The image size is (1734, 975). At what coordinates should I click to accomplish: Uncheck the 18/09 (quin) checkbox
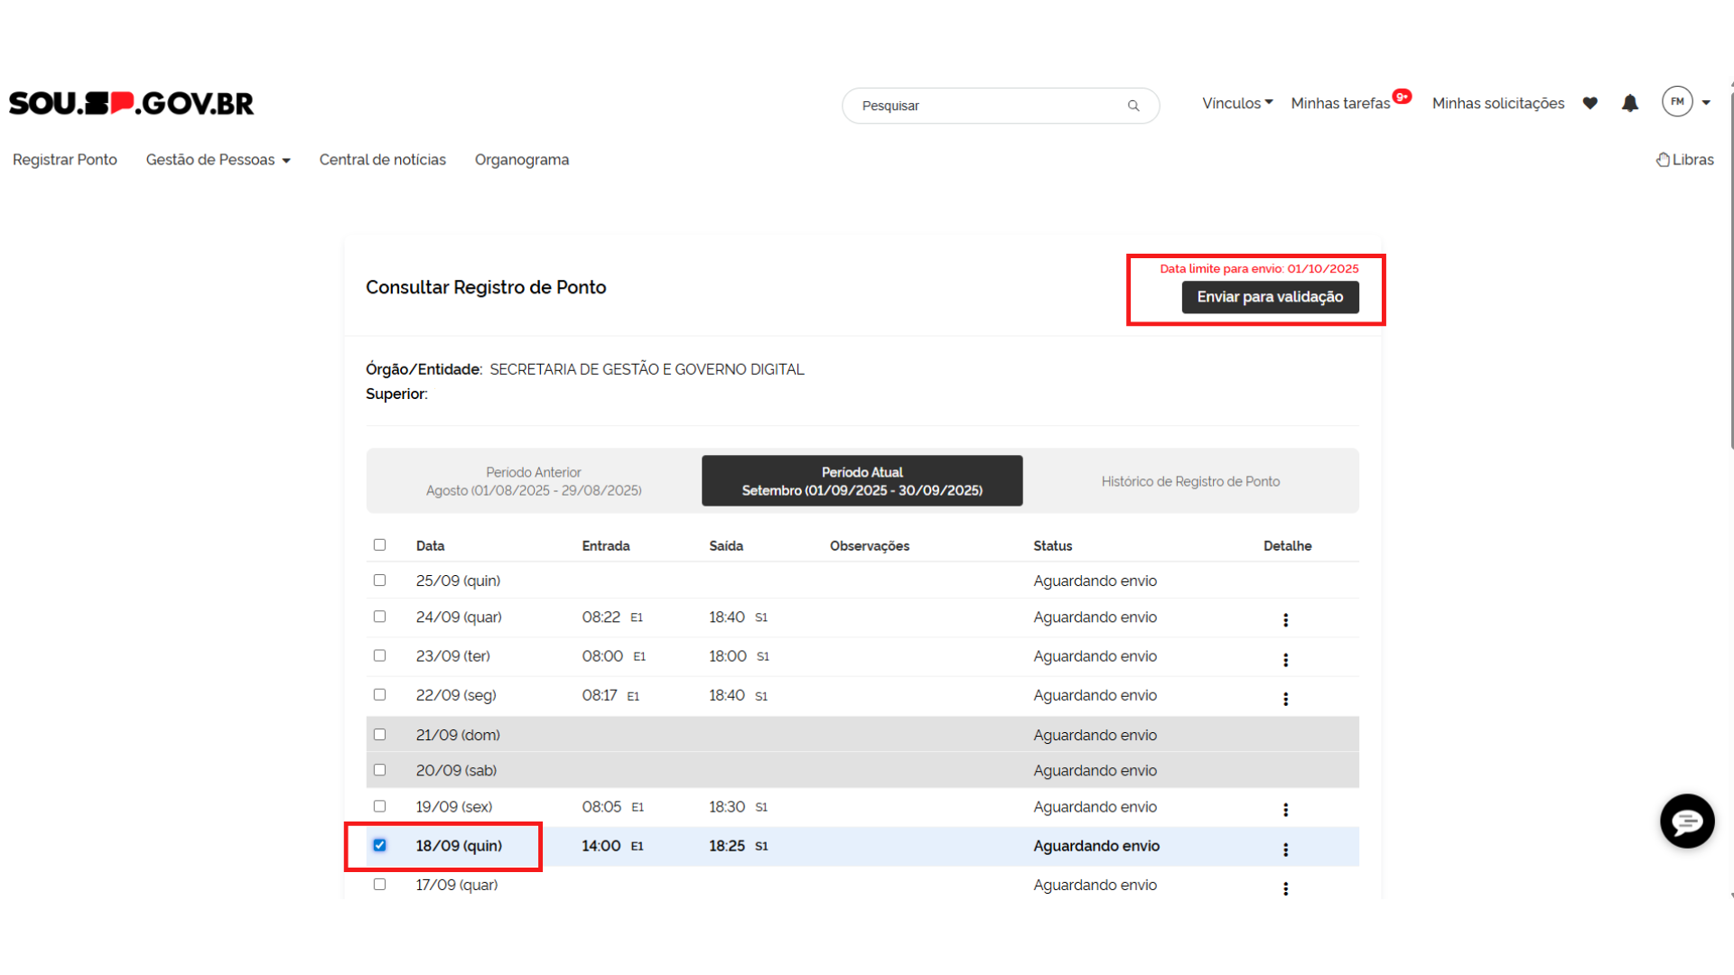click(x=379, y=846)
